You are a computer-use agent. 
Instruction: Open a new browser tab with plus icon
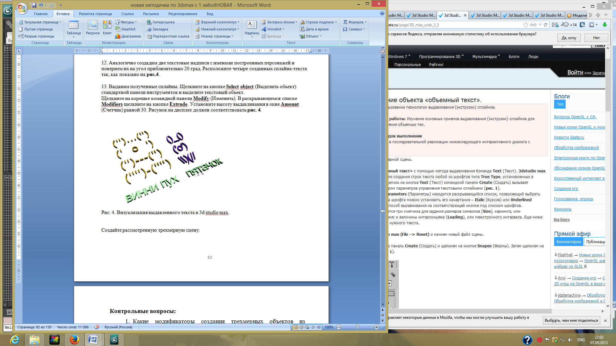coord(598,15)
